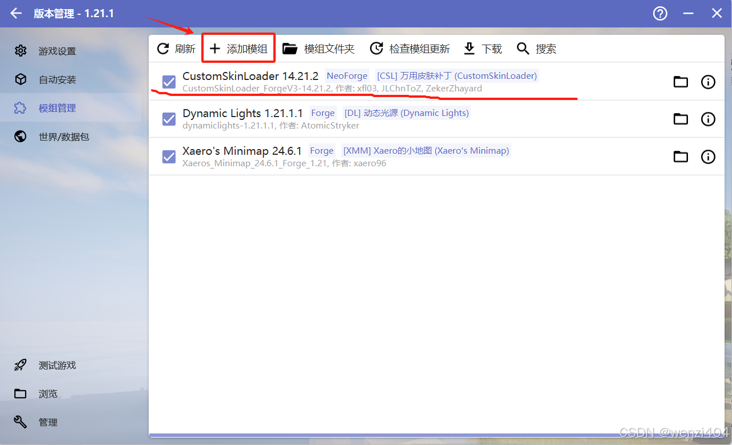
Task: Click the 下载 toolbar button
Action: 483,49
